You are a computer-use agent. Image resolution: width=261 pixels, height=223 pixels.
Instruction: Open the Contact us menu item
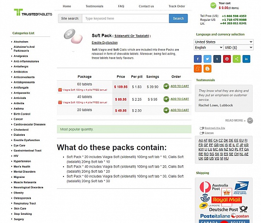(146, 6)
